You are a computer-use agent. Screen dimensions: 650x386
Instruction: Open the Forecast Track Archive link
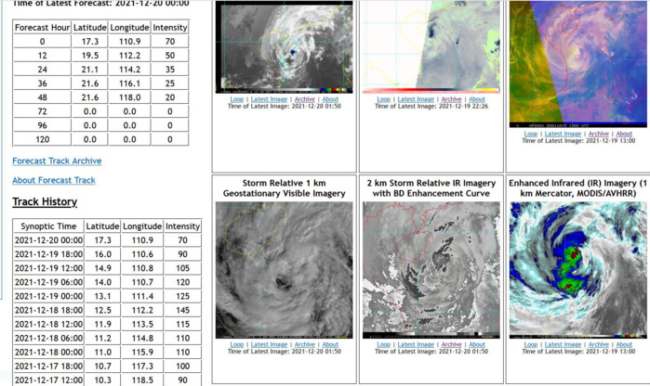(57, 161)
